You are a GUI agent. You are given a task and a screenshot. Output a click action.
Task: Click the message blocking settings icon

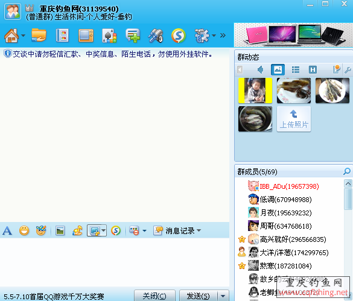click(134, 231)
